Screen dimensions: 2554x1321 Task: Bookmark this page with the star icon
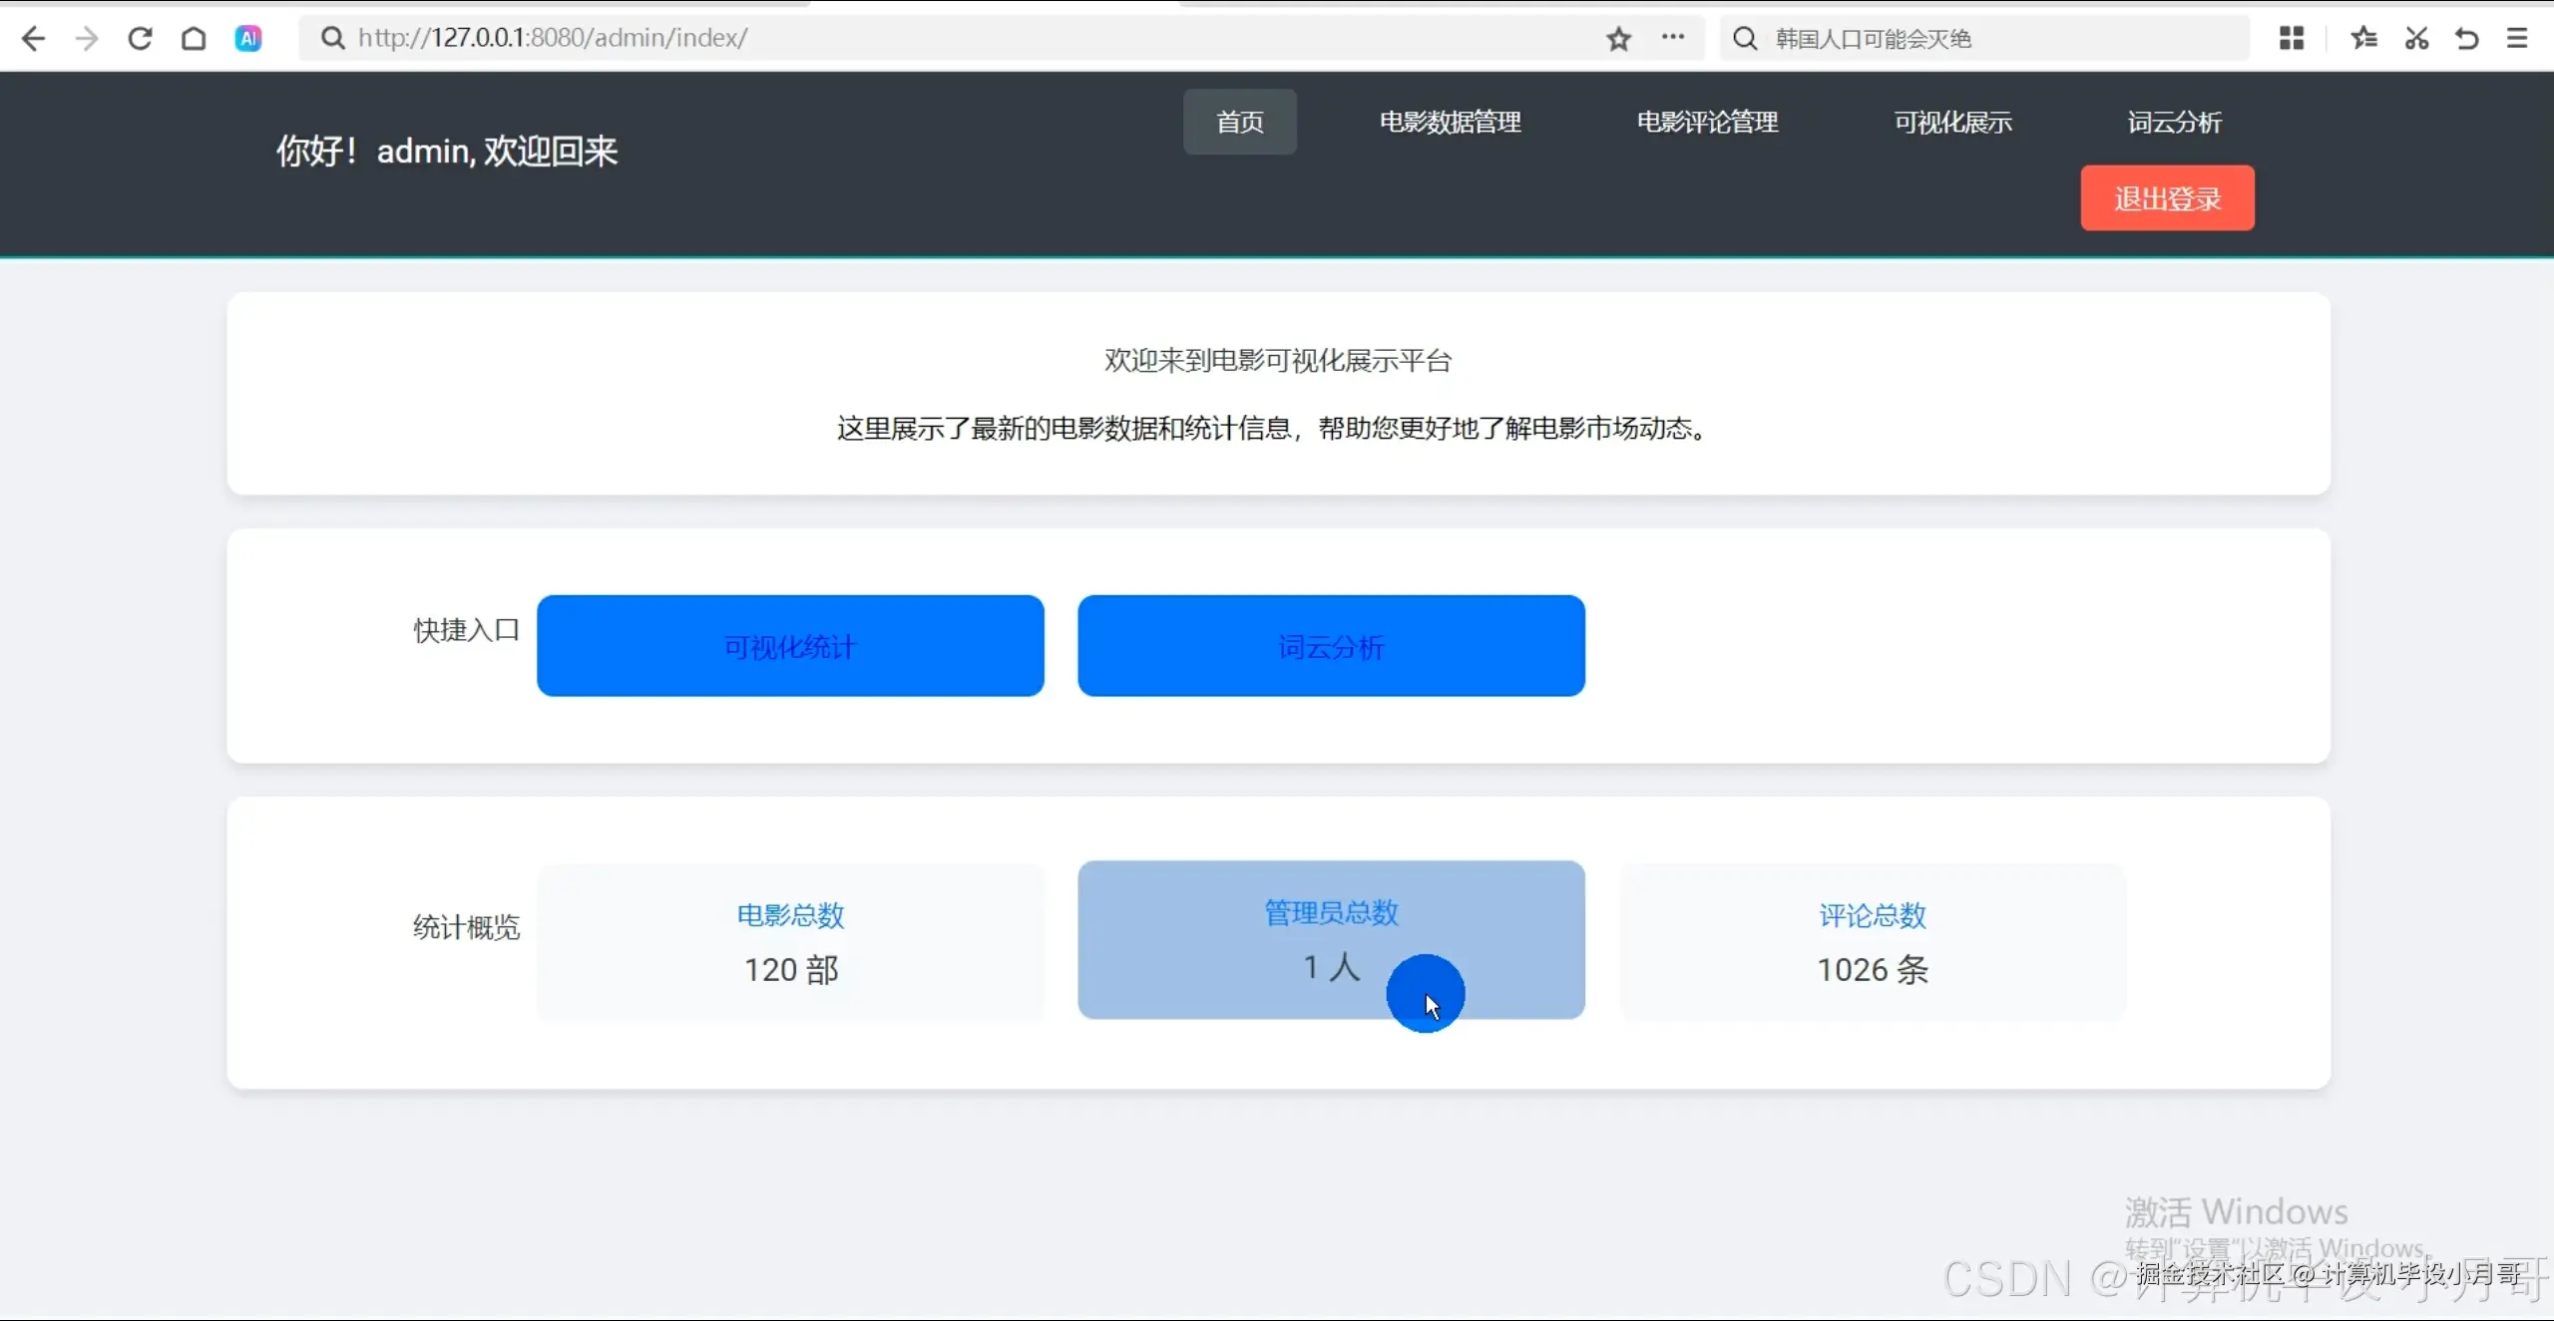pyautogui.click(x=1618, y=38)
